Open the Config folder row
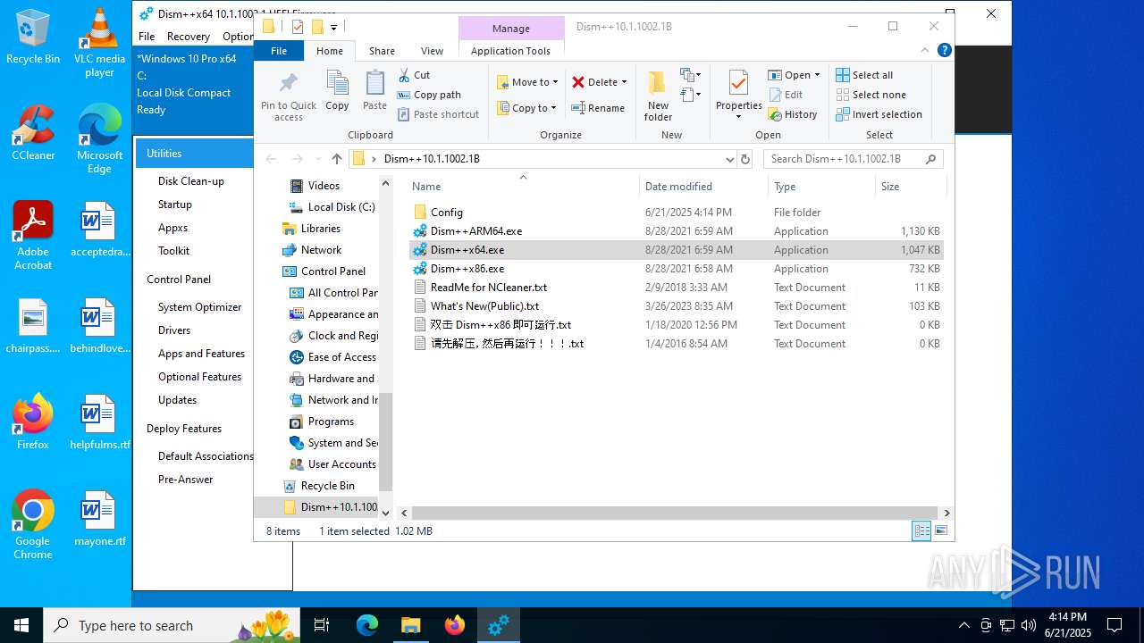 click(x=676, y=213)
